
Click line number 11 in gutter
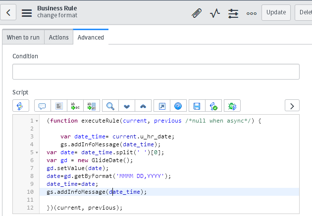pyautogui.click(x=30, y=200)
